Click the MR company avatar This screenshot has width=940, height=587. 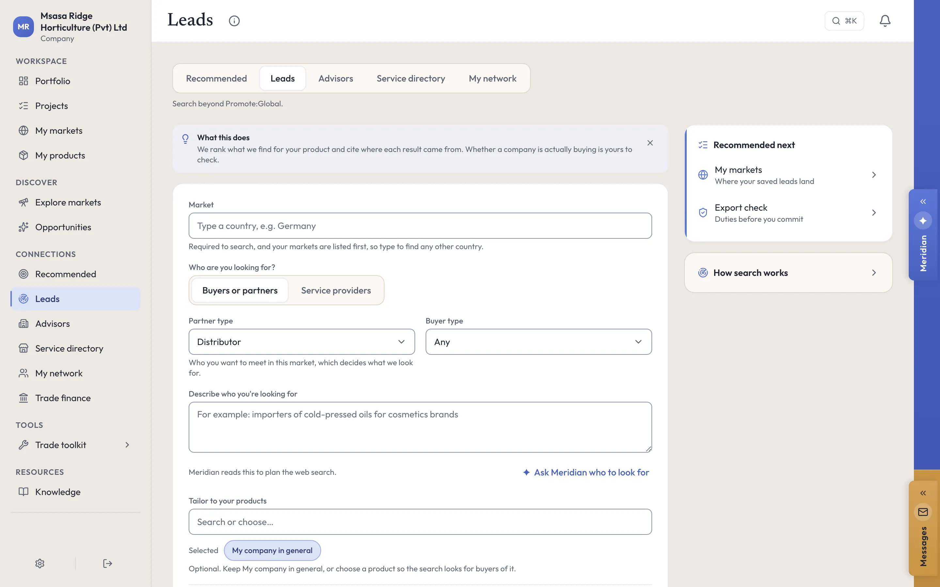coord(23,27)
